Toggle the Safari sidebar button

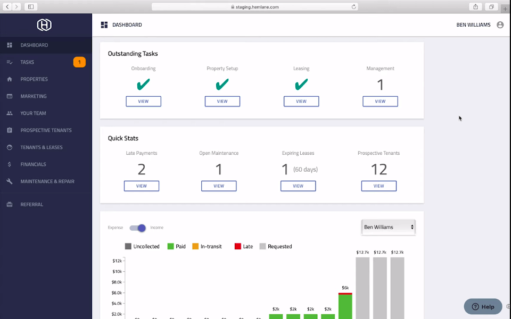[31, 6]
